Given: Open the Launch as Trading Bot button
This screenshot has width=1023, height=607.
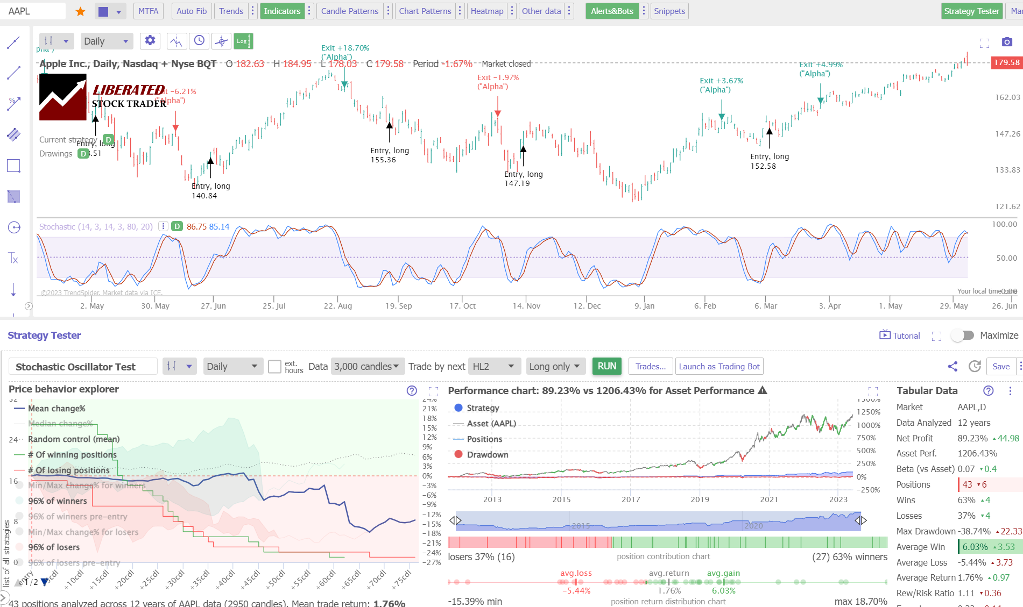Looking at the screenshot, I should tap(719, 366).
